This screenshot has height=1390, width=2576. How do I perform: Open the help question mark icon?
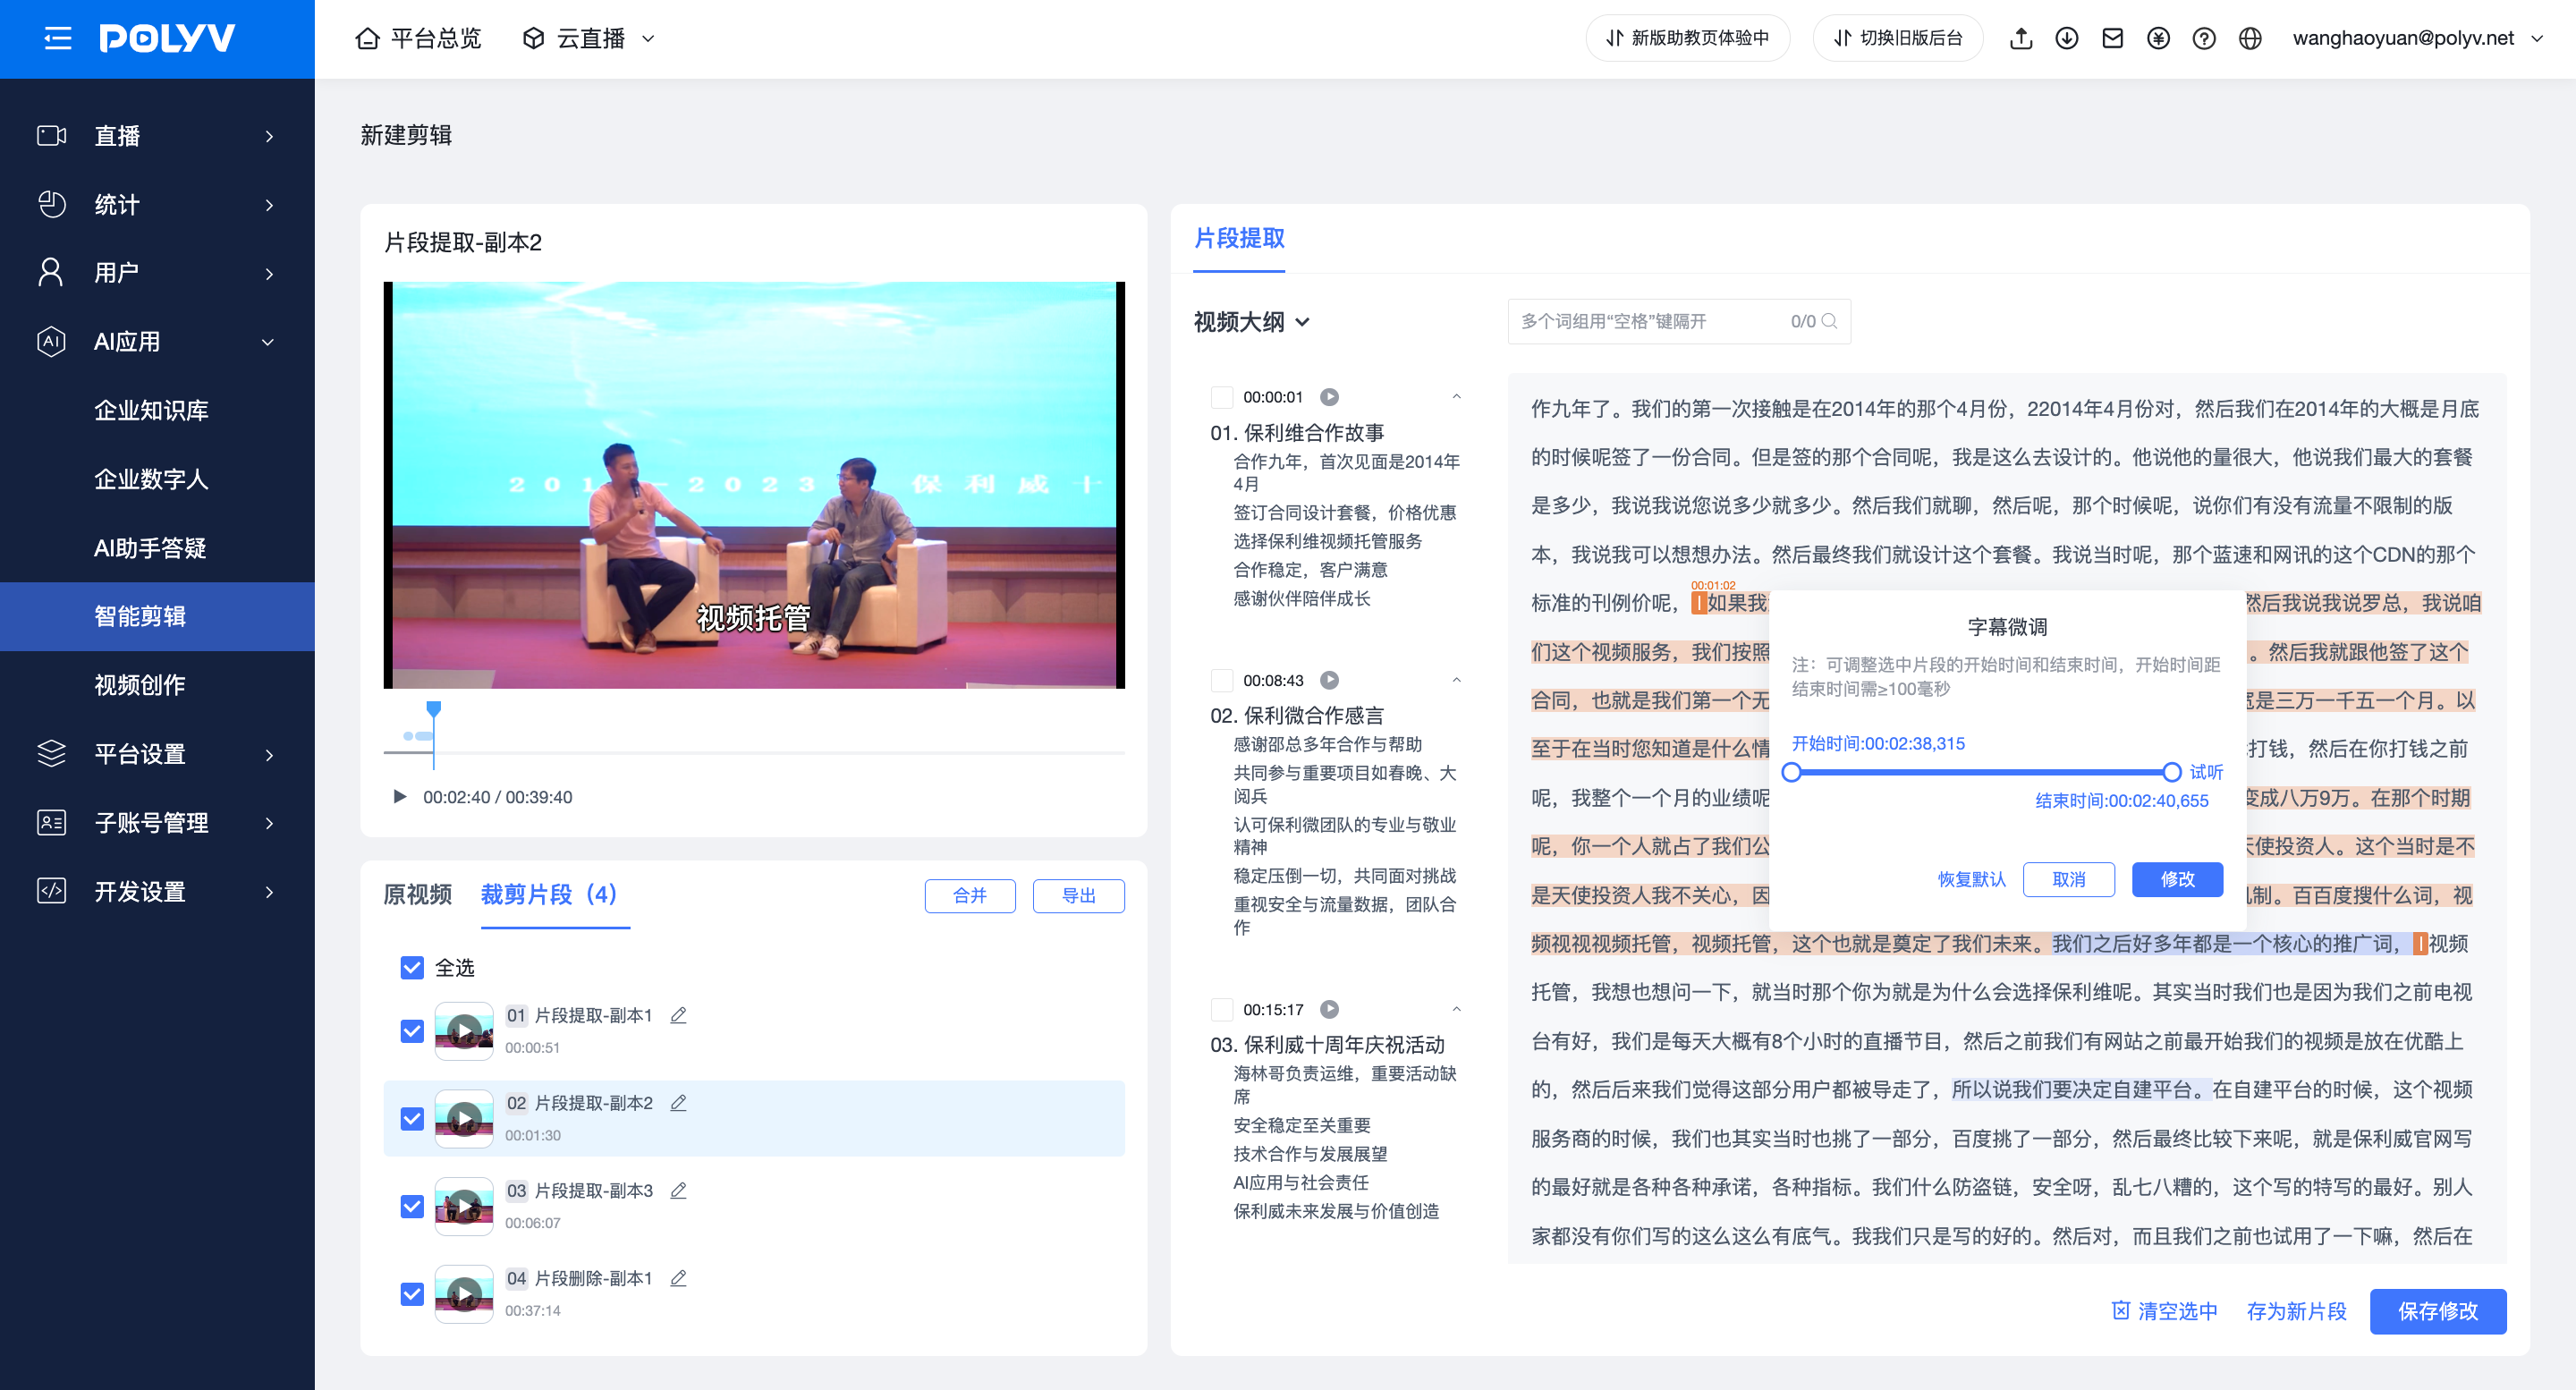(x=2204, y=38)
